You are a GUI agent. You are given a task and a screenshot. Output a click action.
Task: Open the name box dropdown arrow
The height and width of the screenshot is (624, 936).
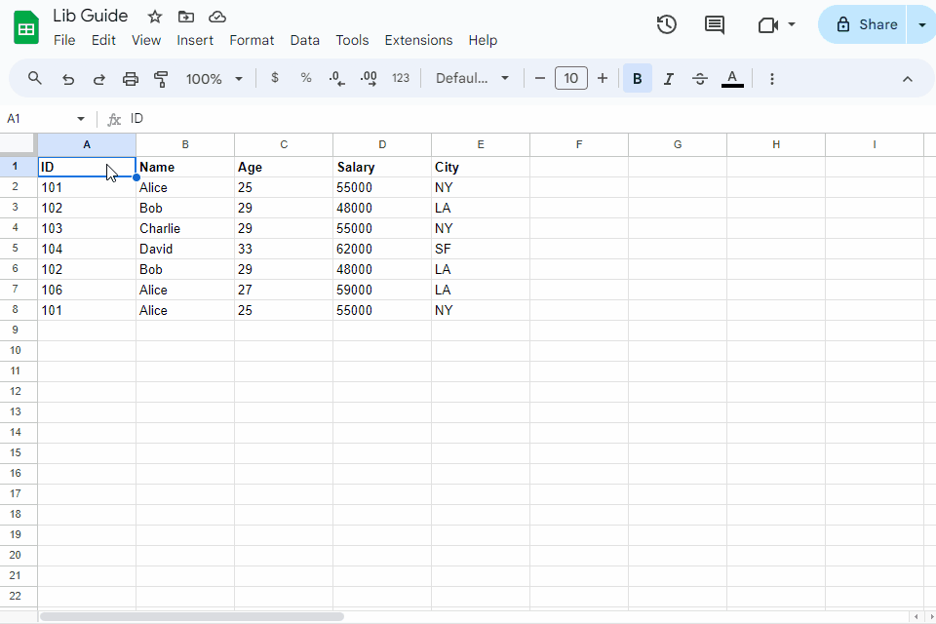pyautogui.click(x=81, y=119)
